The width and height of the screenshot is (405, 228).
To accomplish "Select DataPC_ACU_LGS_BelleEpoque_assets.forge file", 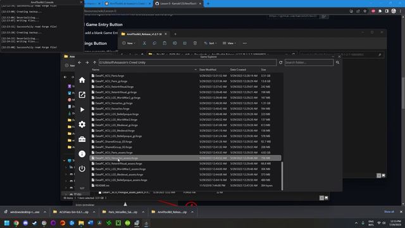I will click(x=185, y=180).
